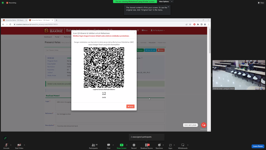The height and width of the screenshot is (150, 266).
Task: Open the Participants panel
Action: [94, 146]
